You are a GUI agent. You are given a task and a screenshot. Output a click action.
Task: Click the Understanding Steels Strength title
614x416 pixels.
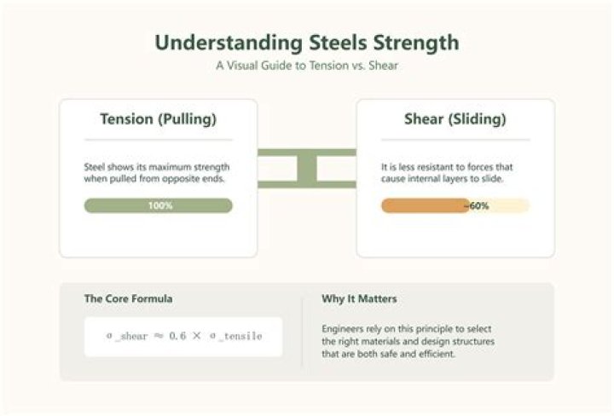click(307, 43)
